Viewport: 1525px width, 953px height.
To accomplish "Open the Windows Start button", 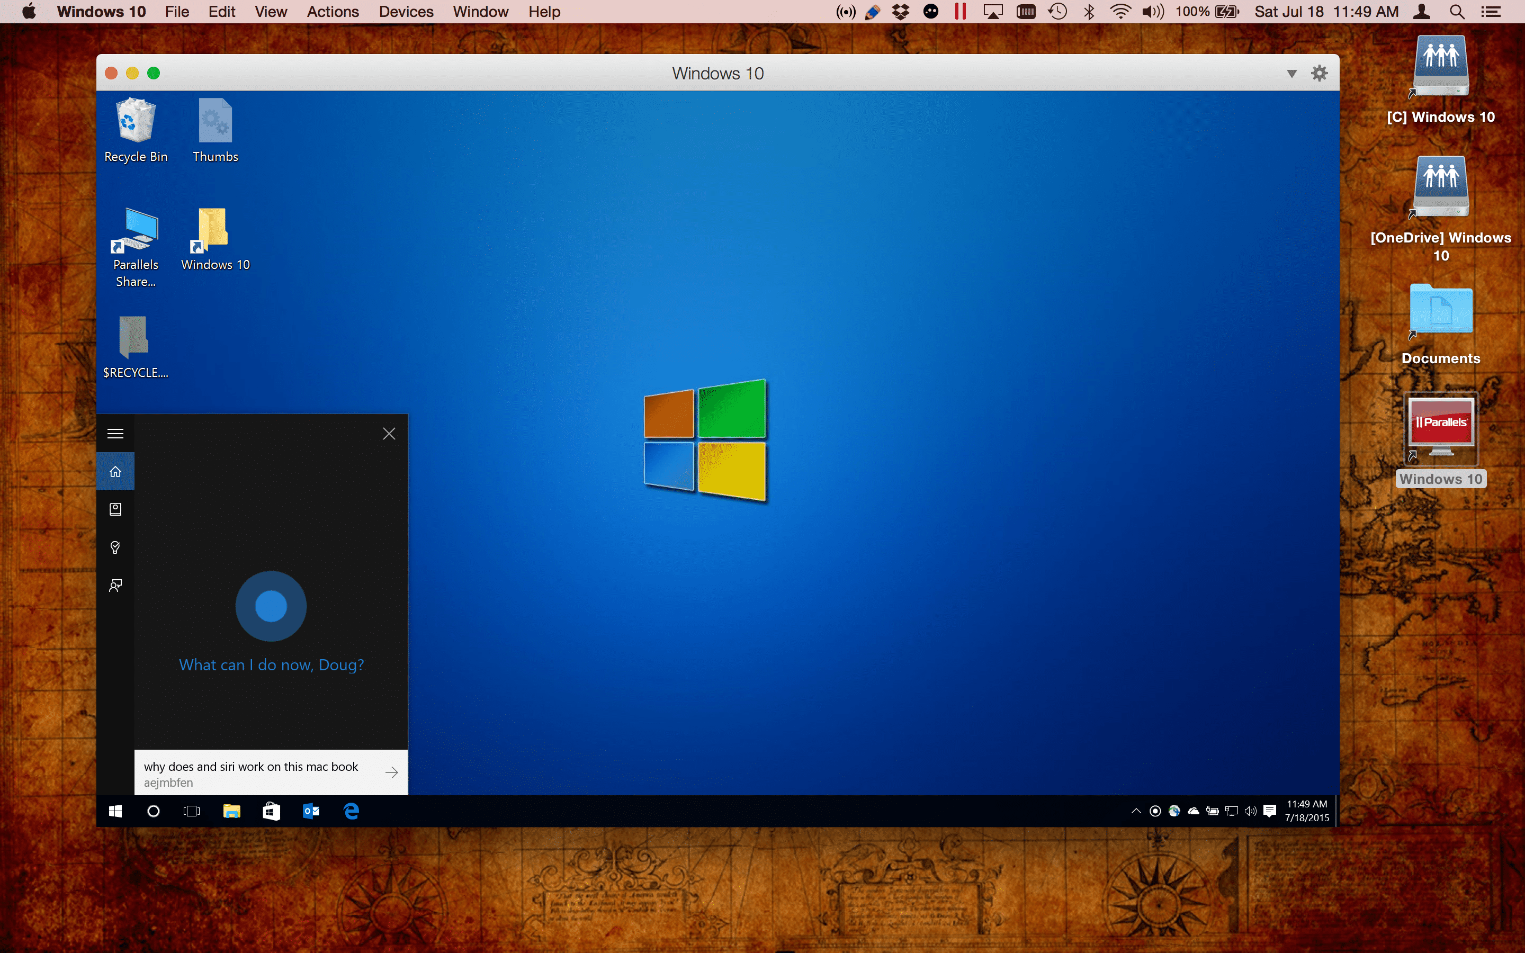I will (115, 811).
